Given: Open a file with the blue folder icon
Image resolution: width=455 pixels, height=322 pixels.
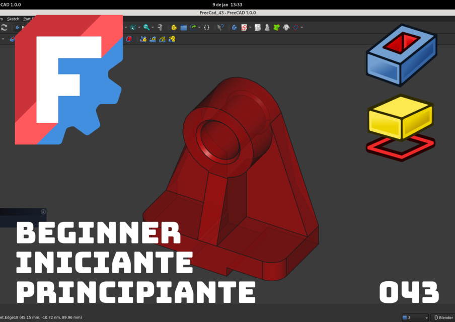Looking at the screenshot, I should coord(183,27).
